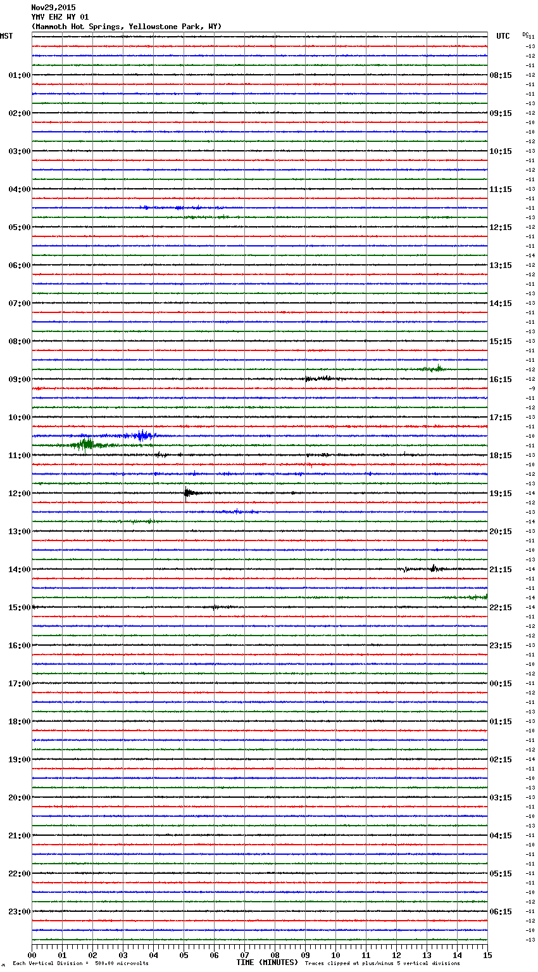This screenshot has width=538, height=972.
Task: Click the 21:15 UTC time label
Action: click(501, 570)
